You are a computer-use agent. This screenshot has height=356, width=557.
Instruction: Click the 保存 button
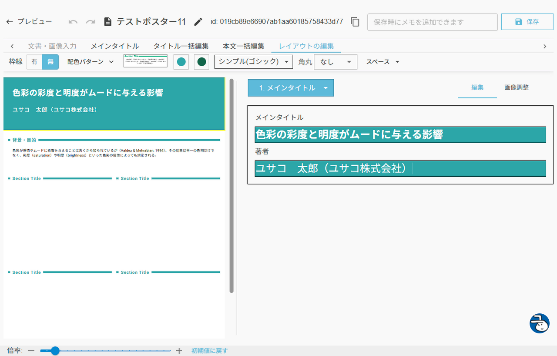pyautogui.click(x=527, y=22)
